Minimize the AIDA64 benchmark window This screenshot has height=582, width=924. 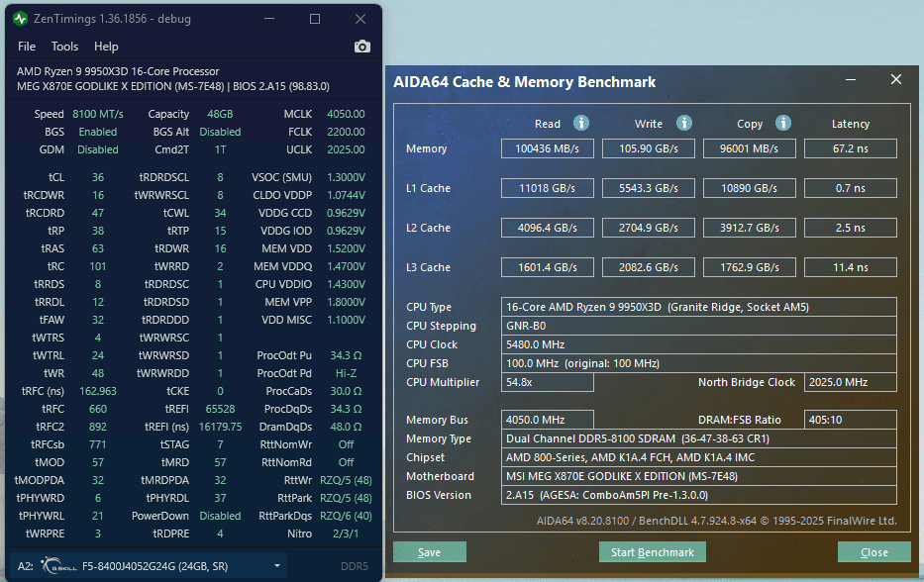pyautogui.click(x=851, y=79)
